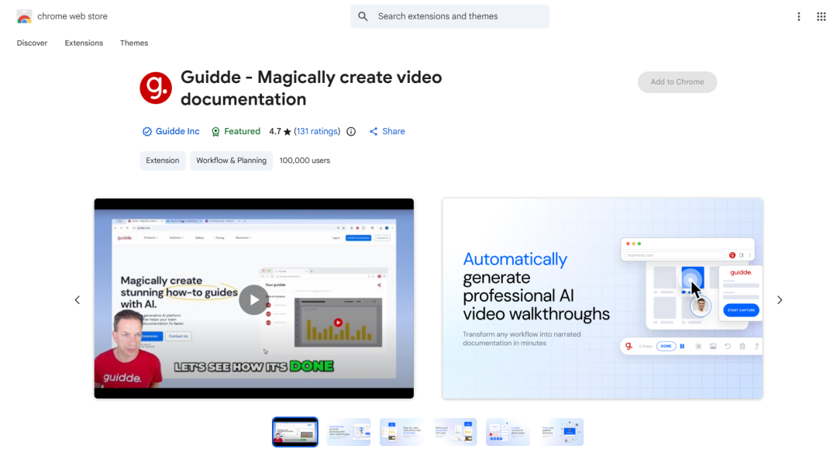Click the Extension category chip
Image resolution: width=837 pixels, height=456 pixels.
(x=163, y=161)
